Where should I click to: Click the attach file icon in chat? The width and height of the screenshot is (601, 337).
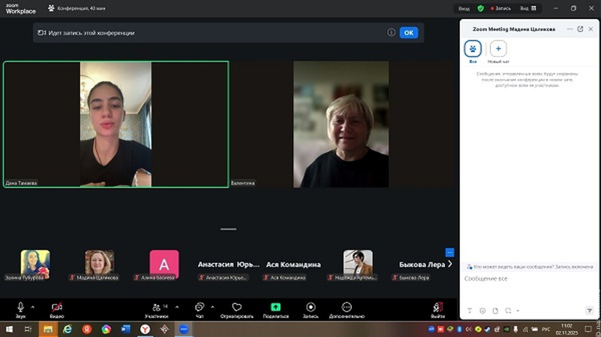click(495, 311)
